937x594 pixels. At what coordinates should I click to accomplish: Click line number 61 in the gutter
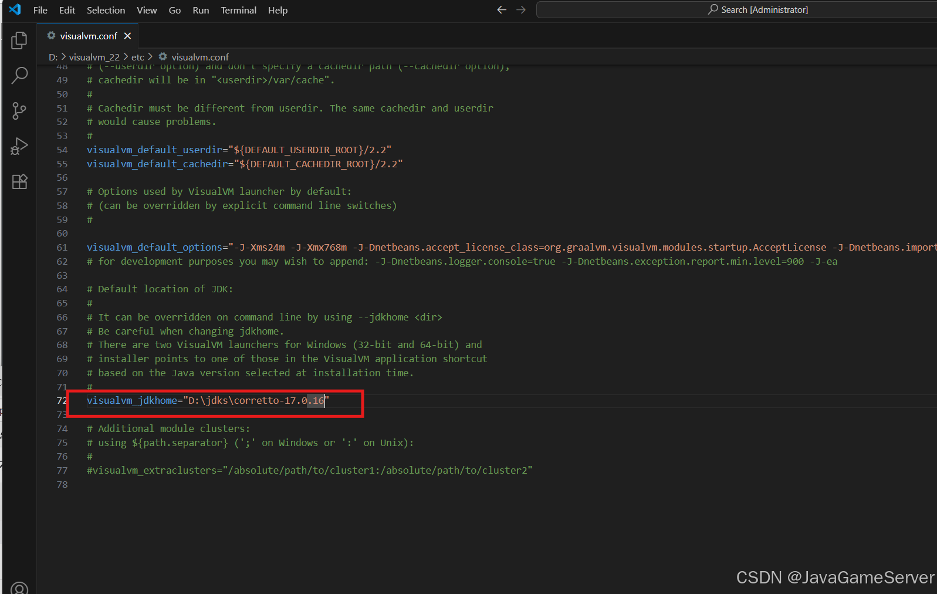(62, 247)
